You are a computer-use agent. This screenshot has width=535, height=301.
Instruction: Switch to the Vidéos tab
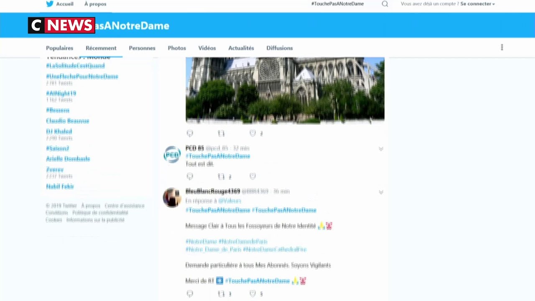pos(207,48)
